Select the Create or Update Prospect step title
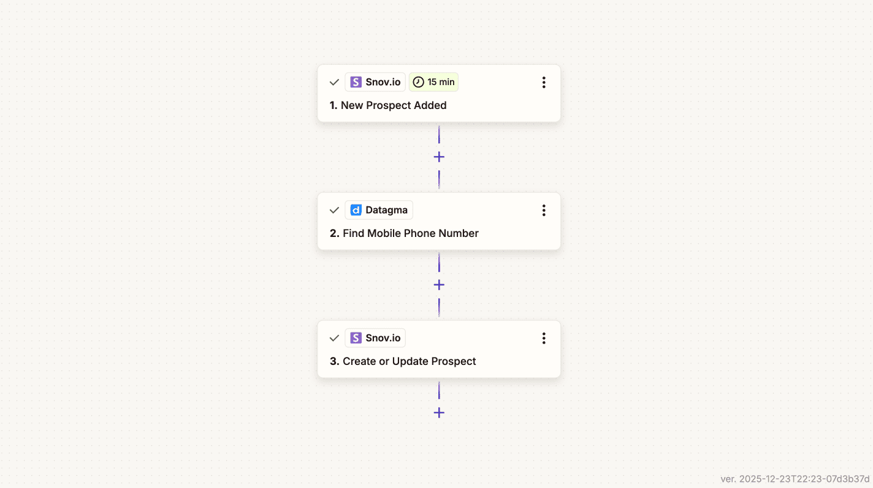The height and width of the screenshot is (488, 873). [x=409, y=361]
